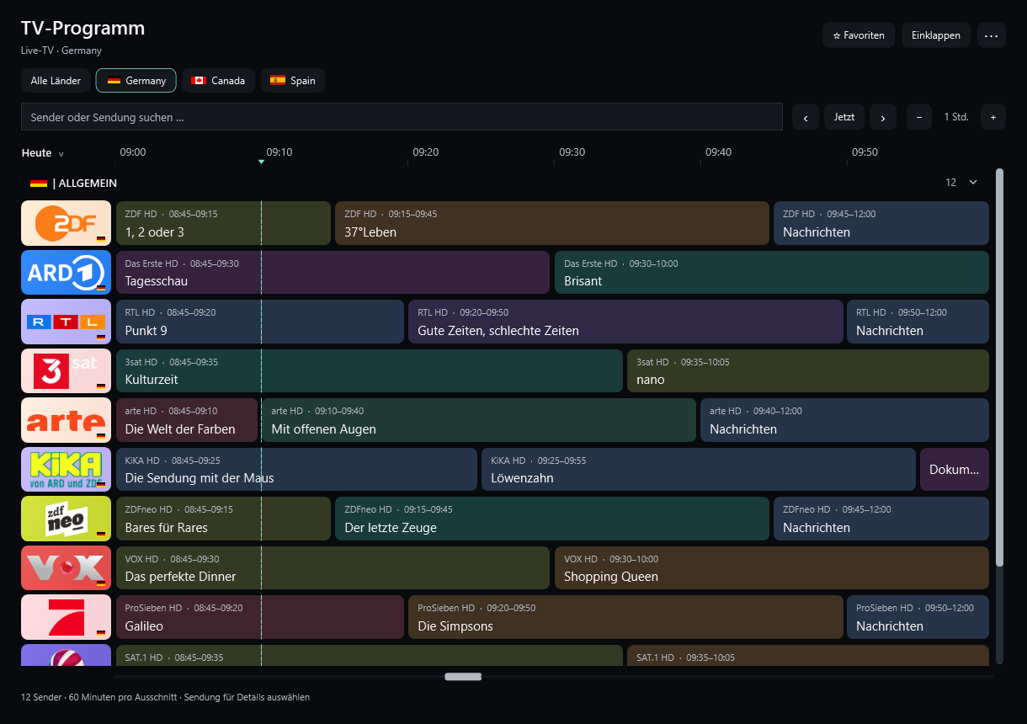1027x724 pixels.
Task: Select the Germany country filter
Action: click(136, 81)
